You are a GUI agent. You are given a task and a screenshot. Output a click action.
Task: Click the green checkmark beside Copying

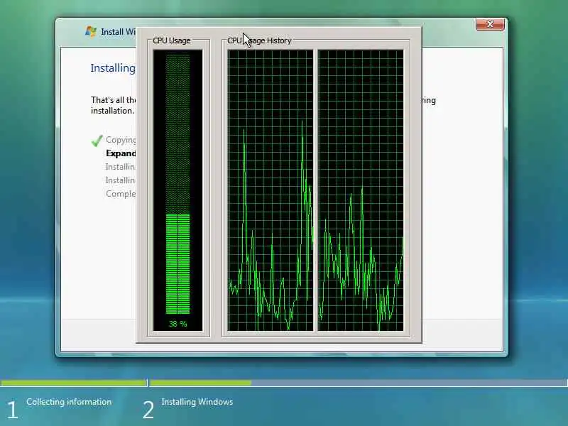tap(97, 141)
